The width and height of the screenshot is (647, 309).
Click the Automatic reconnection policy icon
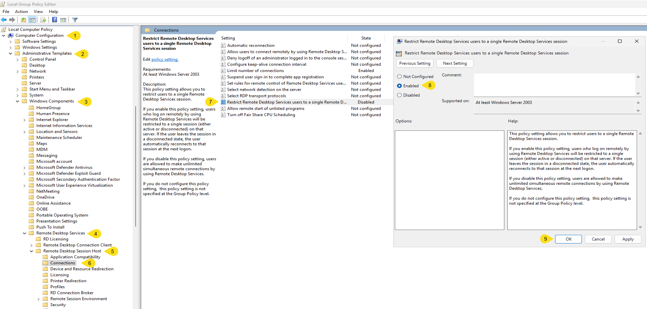point(223,46)
